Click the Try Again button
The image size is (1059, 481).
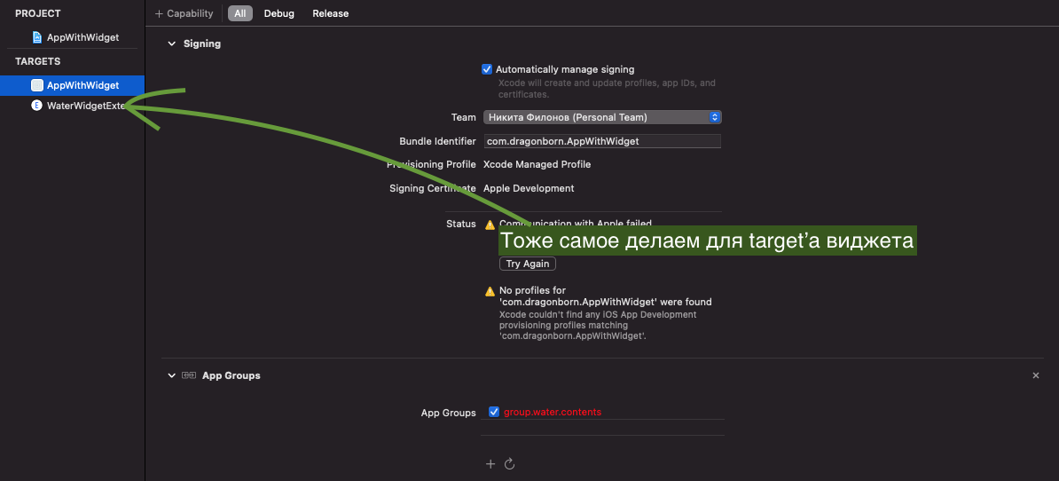pos(528,264)
